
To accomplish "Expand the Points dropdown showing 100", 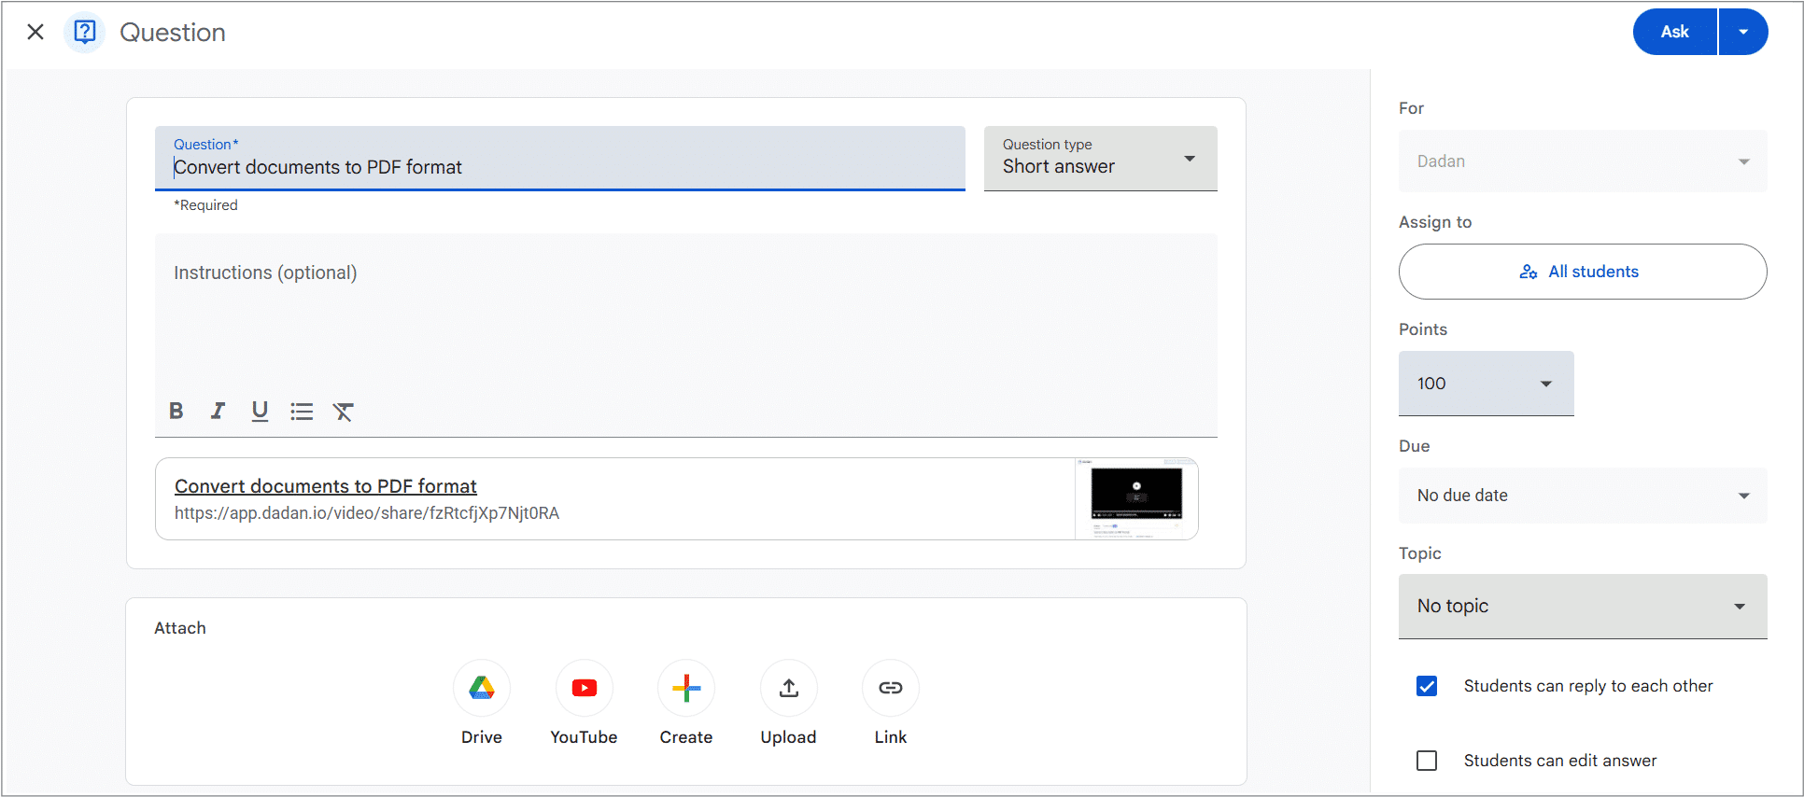I will [x=1486, y=384].
